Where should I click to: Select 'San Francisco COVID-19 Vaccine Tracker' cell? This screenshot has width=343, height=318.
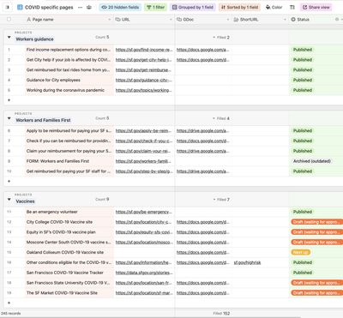click(69, 273)
